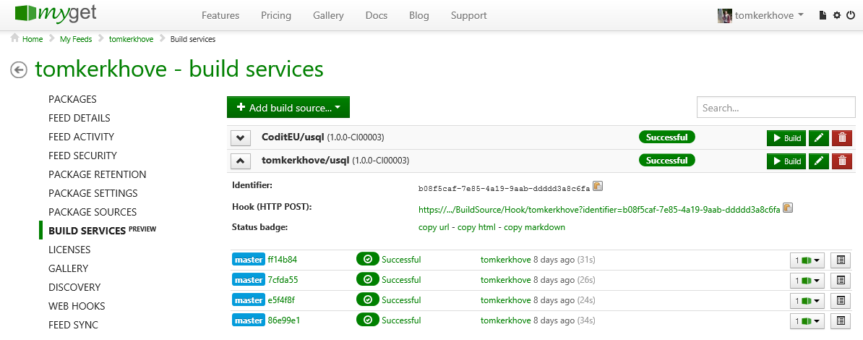Click the Search input field
This screenshot has height=340, width=863.
point(776,108)
